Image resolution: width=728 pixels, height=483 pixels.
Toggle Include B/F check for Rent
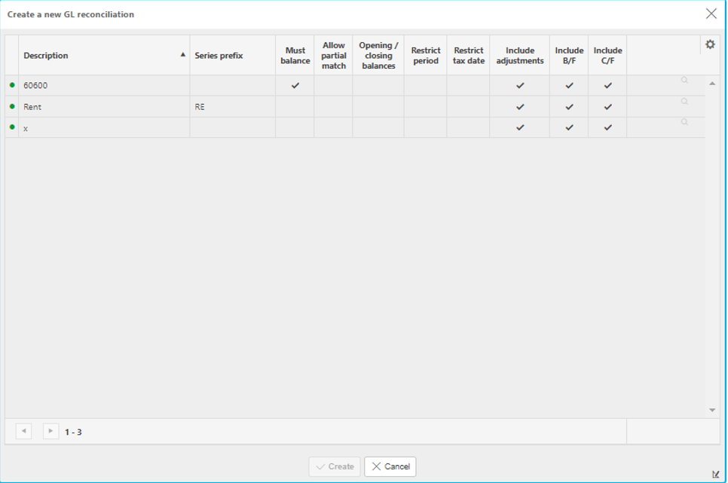[569, 107]
